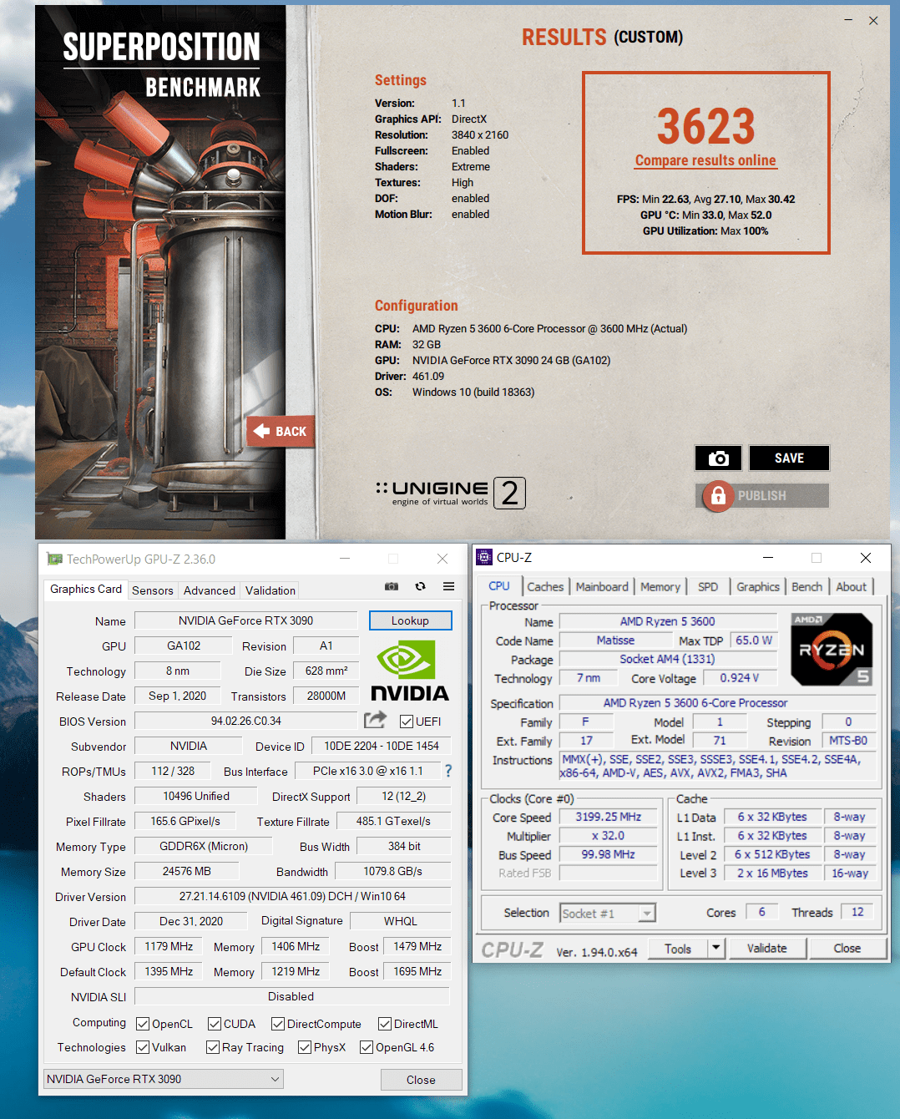Open GPU-Z hamburger menu icon
900x1119 pixels.
(x=448, y=586)
